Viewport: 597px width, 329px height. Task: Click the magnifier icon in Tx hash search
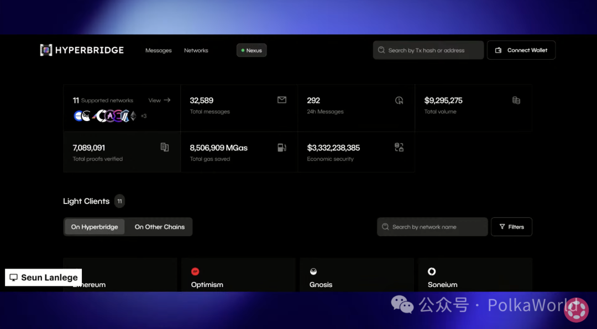click(381, 50)
